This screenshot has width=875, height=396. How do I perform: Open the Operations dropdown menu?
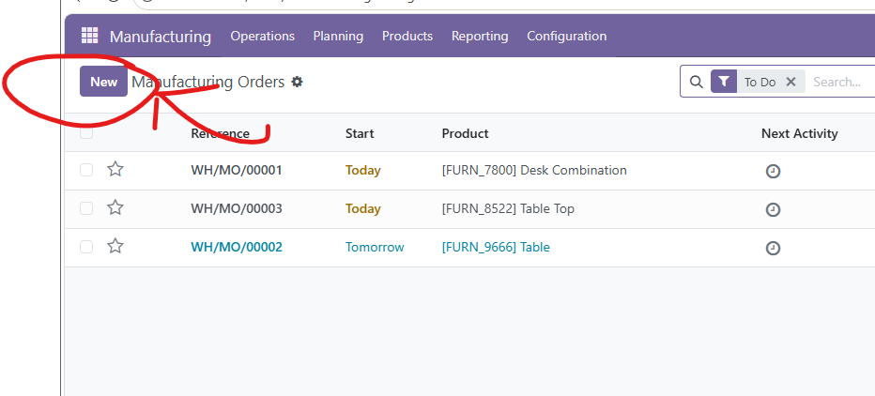tap(262, 37)
